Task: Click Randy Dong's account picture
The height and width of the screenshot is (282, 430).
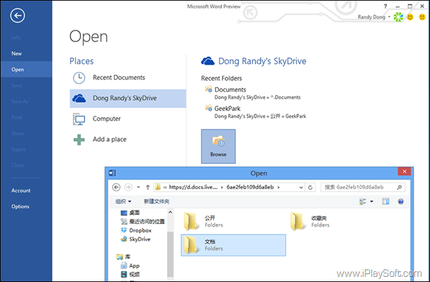Action: [x=398, y=17]
